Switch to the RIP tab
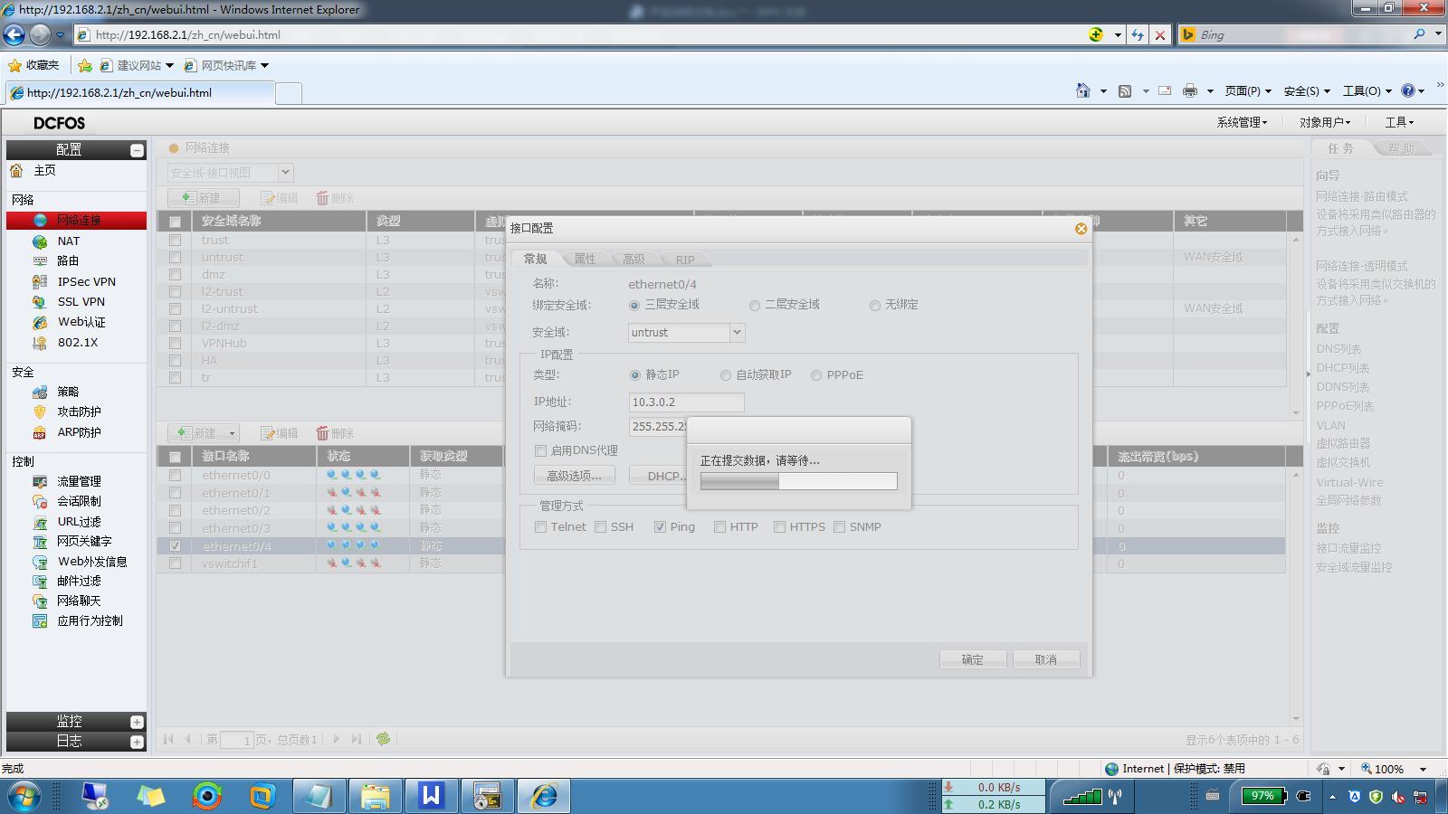Screen dimensions: 1448x814 [685, 259]
